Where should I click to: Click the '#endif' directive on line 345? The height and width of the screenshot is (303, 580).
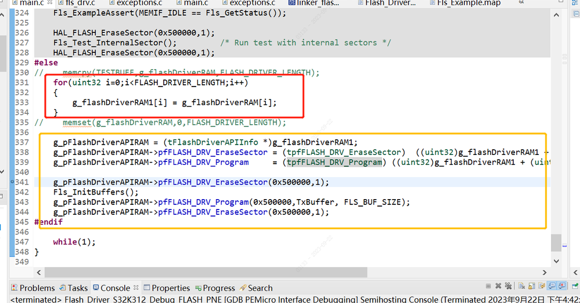tap(48, 222)
